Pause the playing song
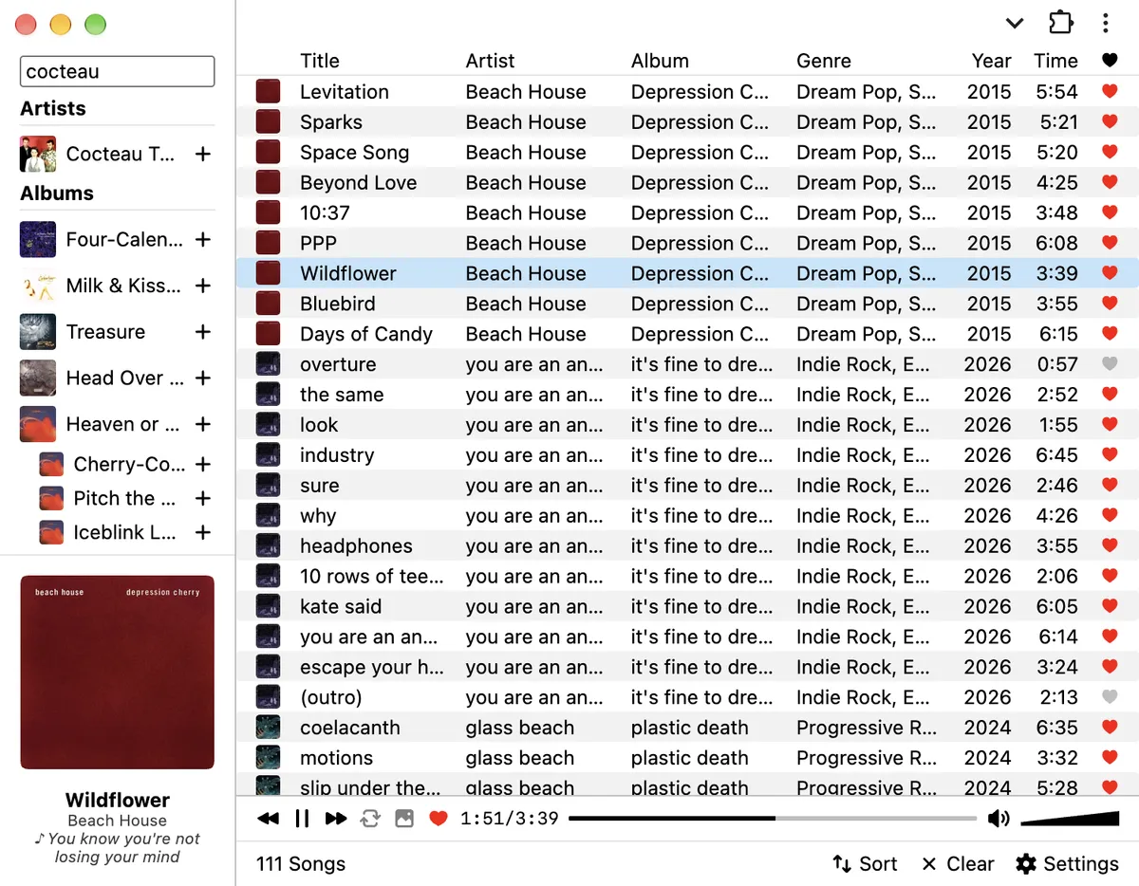 tap(302, 819)
